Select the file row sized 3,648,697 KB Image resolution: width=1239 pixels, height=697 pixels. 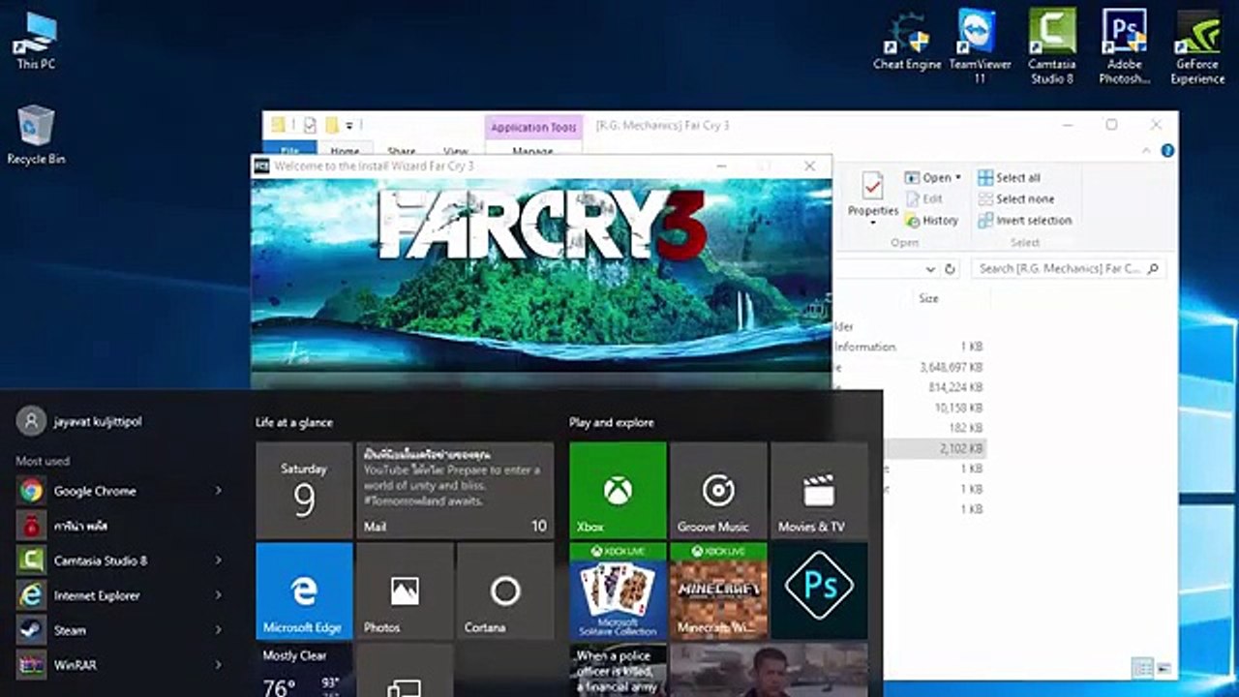910,367
